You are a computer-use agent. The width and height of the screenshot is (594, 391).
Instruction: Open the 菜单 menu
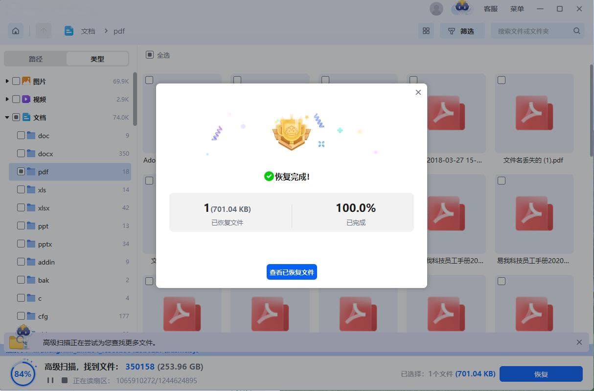517,9
